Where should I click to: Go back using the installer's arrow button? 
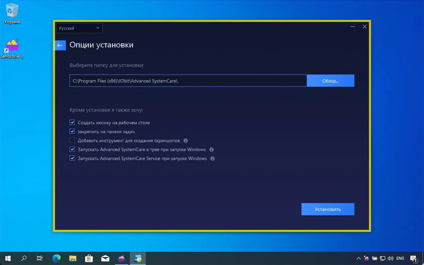pyautogui.click(x=60, y=45)
